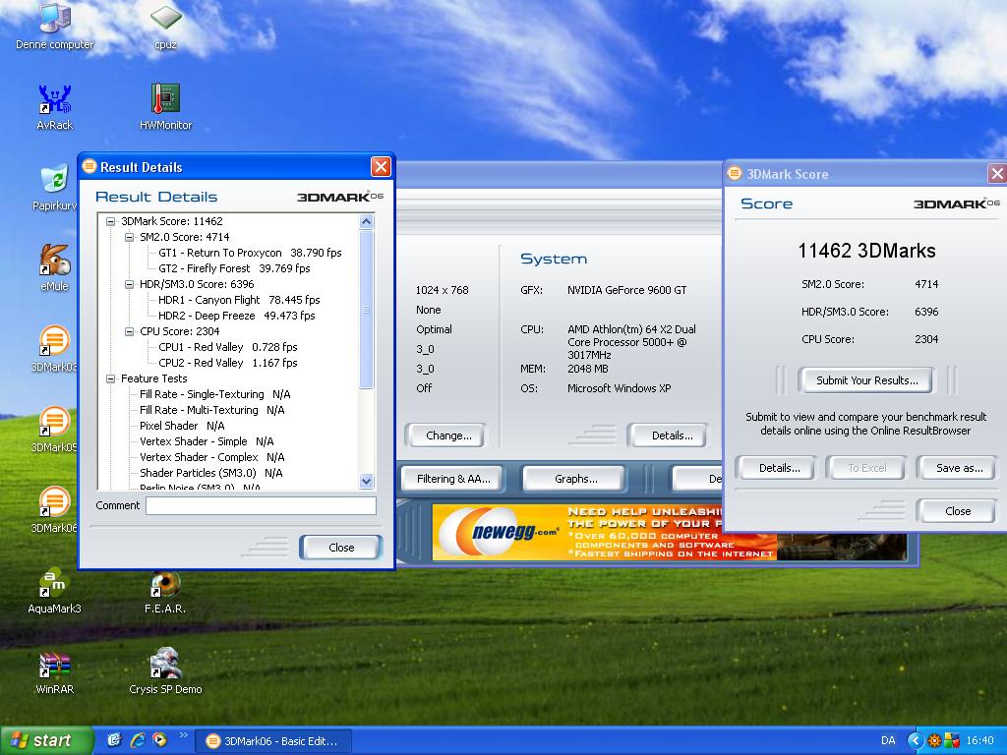Open the 3DMark03 desktop shortcut
The width and height of the screenshot is (1007, 755).
55,349
